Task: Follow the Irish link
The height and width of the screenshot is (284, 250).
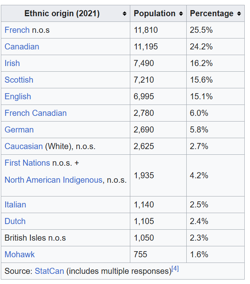Action: click(x=12, y=63)
